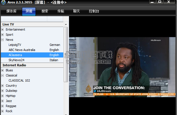
Task: Click the second column header above list
Action: click(55, 19)
